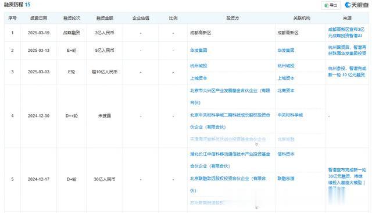Open the 华发集团 investor link
372x213 pixels.
tap(199, 51)
